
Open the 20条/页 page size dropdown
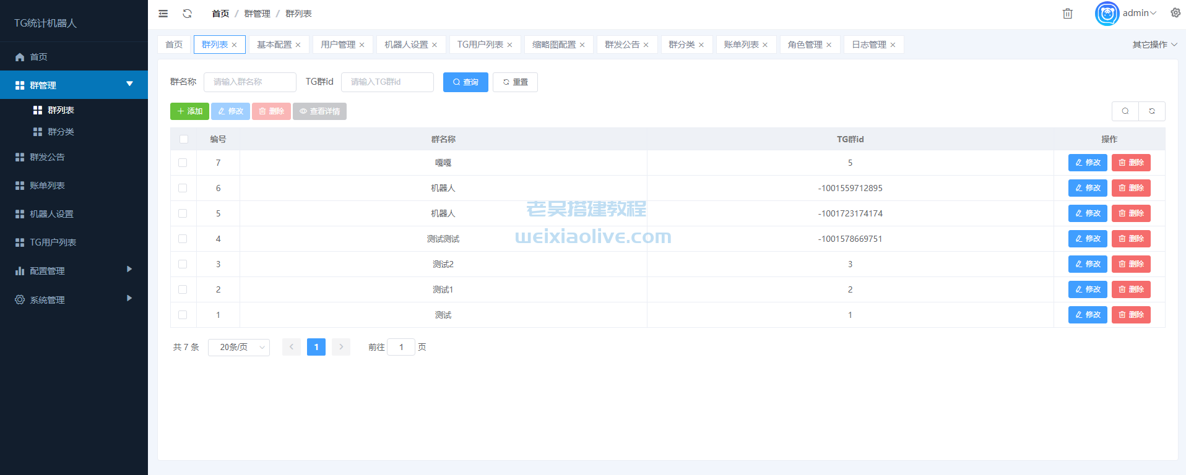pyautogui.click(x=239, y=348)
